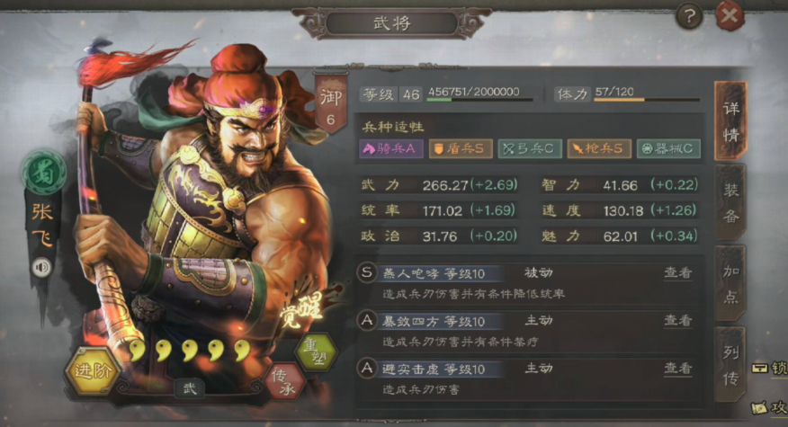Select the 骑兵A troop aptitude badge
This screenshot has height=427, width=788.
[x=391, y=148]
